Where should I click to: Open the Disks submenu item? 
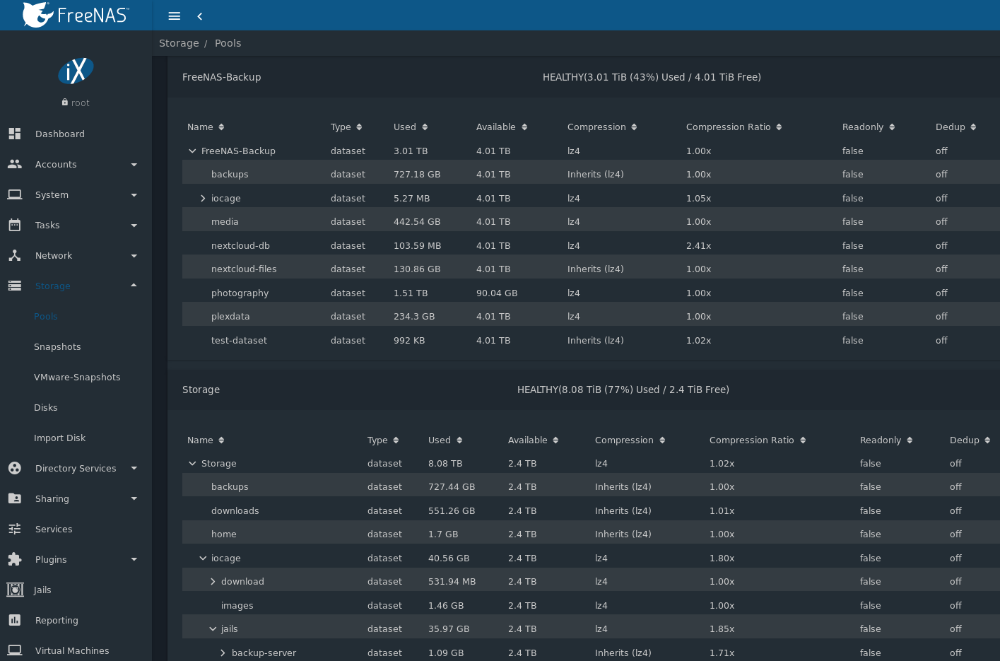(46, 407)
